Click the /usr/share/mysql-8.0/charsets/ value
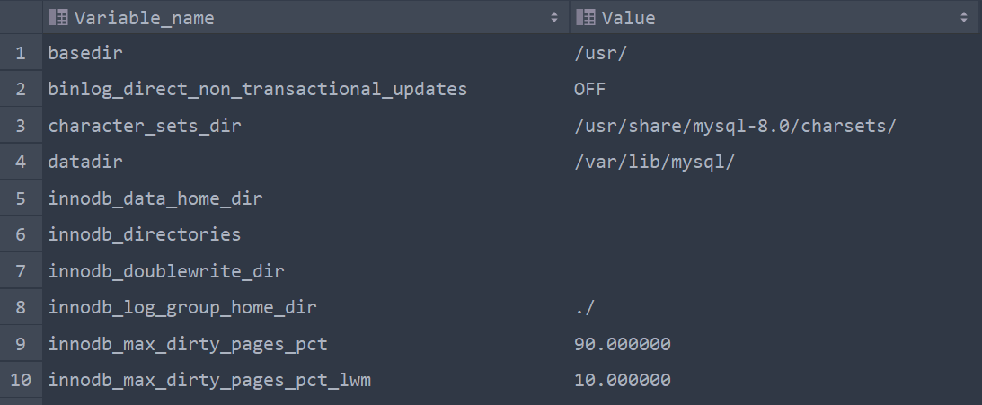 [x=735, y=126]
